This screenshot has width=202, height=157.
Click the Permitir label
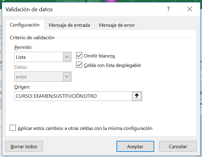(x=23, y=47)
